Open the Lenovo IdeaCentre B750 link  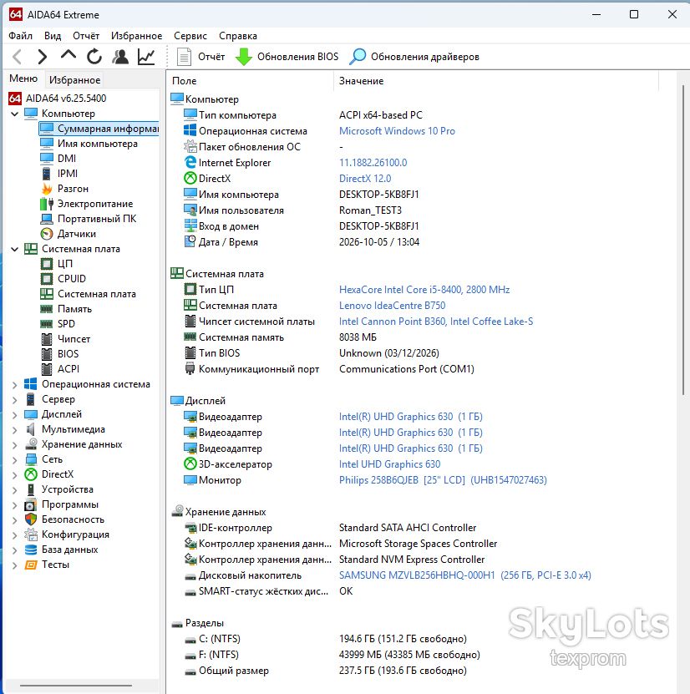(x=392, y=306)
